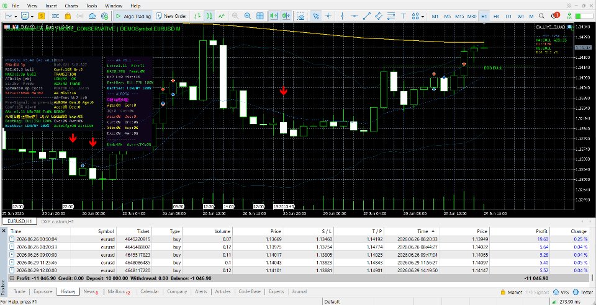Image resolution: width=596 pixels, height=305 pixels.
Task: Open the View menu
Action: (32, 6)
